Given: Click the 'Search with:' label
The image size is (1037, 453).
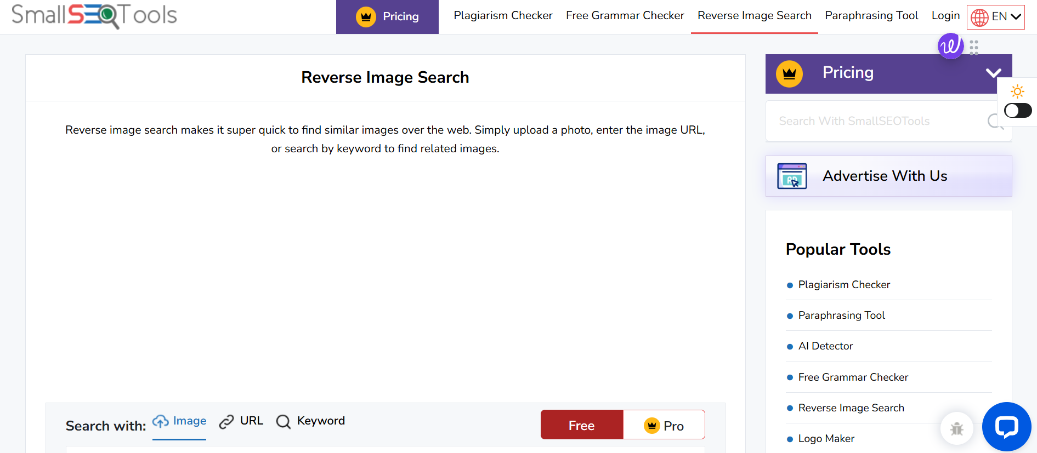Looking at the screenshot, I should pyautogui.click(x=106, y=426).
